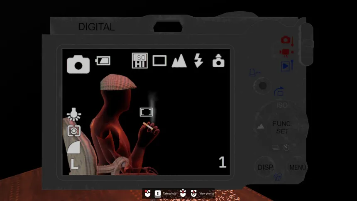
Task: Click the single-frame drive mode rectangle icon
Action: (159, 61)
